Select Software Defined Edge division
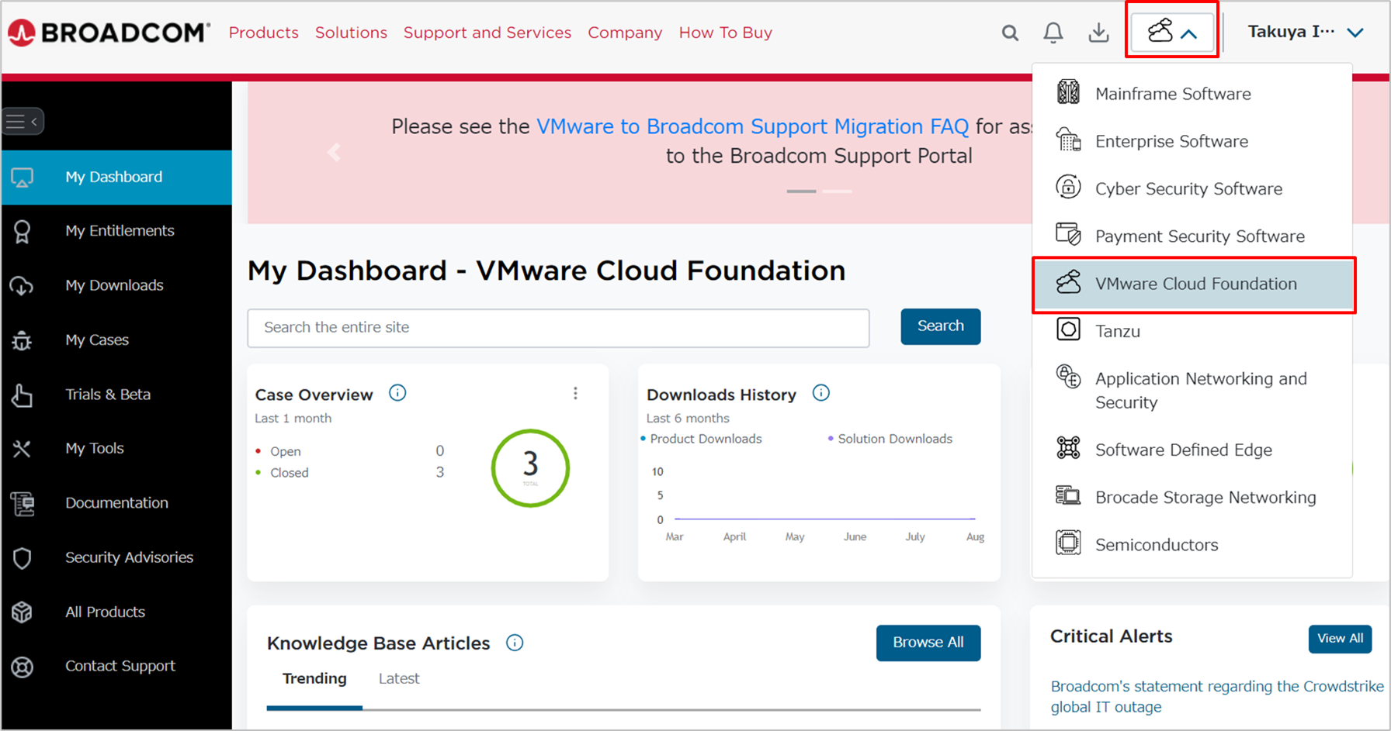Screen dimensions: 1391x731 [1192, 450]
